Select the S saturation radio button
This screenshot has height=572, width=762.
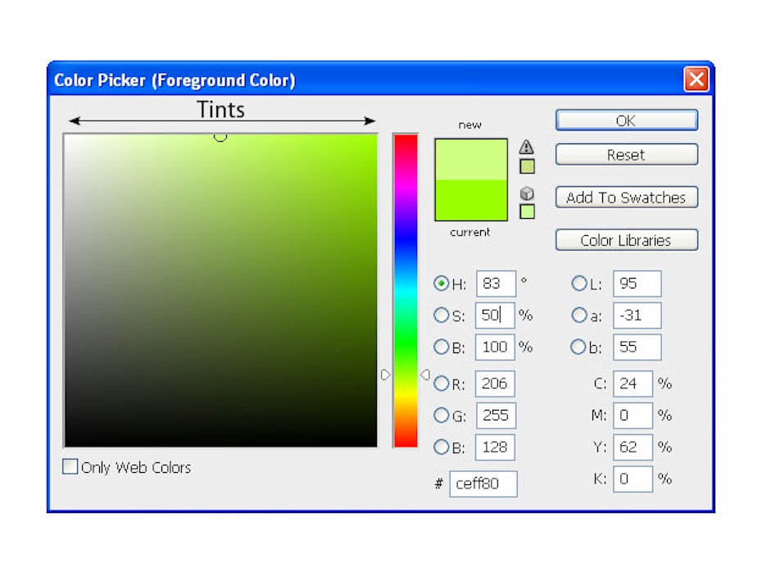pyautogui.click(x=442, y=316)
